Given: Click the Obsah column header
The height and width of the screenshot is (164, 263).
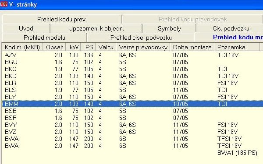Looking at the screenshot, I should click(54, 47).
